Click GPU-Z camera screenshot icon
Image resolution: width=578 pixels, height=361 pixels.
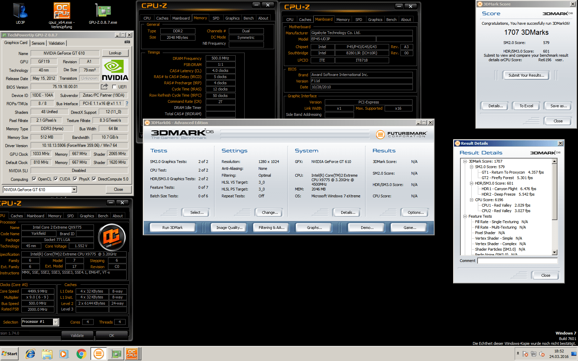[127, 42]
